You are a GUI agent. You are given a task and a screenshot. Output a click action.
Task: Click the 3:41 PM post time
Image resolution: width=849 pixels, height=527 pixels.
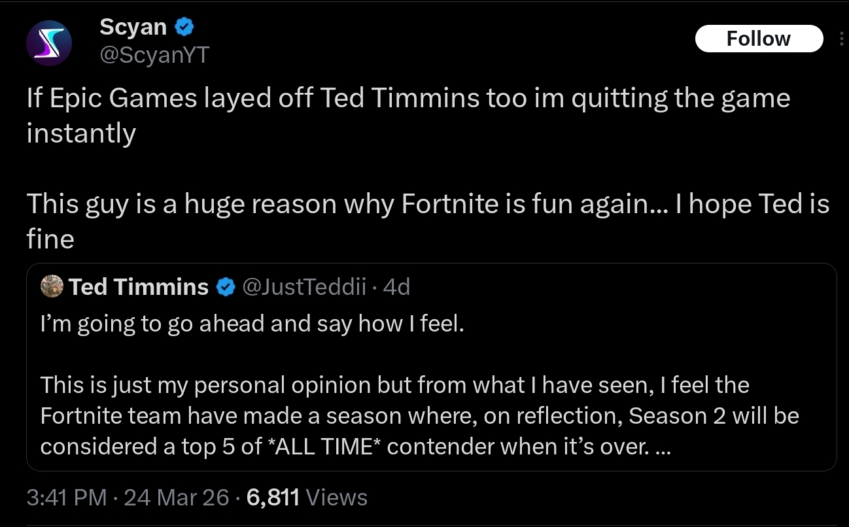67,498
